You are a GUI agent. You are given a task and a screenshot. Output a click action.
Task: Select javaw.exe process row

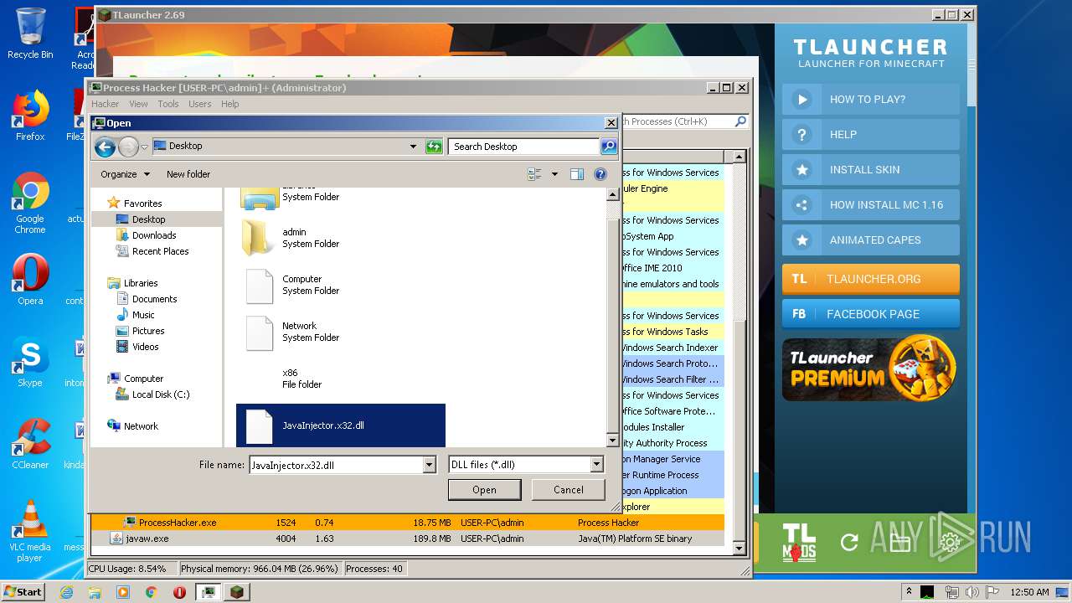(408, 539)
